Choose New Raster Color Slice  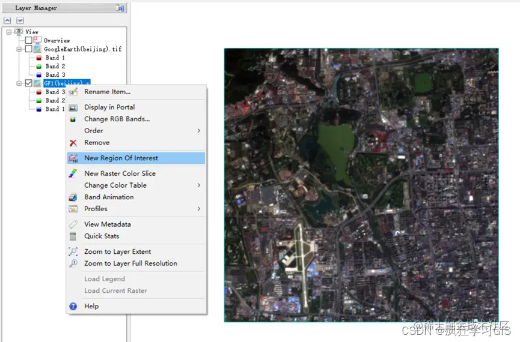point(136,173)
